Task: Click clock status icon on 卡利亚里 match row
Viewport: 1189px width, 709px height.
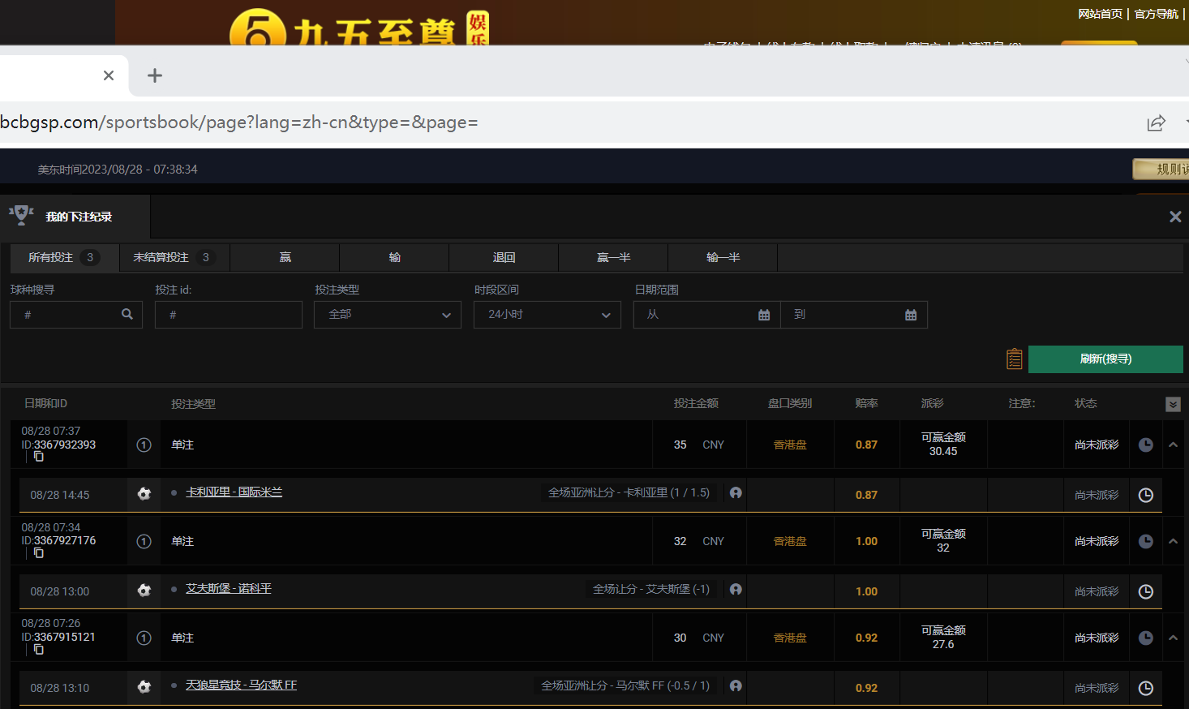Action: (1145, 495)
